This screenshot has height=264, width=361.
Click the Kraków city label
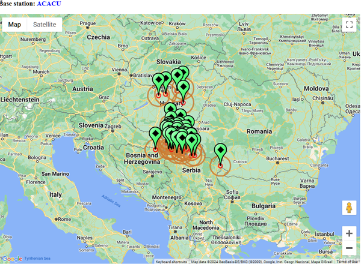[177, 23]
